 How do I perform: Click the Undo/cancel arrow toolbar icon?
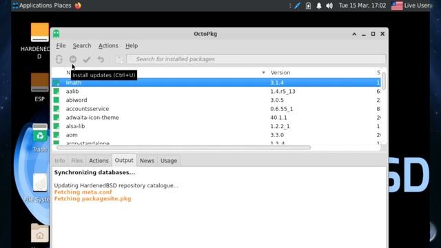point(101,59)
